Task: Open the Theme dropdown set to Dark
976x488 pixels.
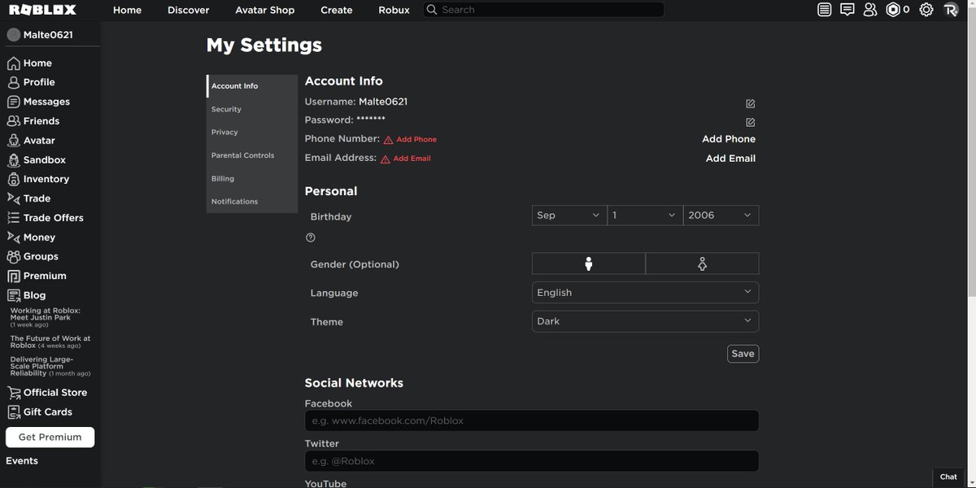Action: click(x=645, y=321)
